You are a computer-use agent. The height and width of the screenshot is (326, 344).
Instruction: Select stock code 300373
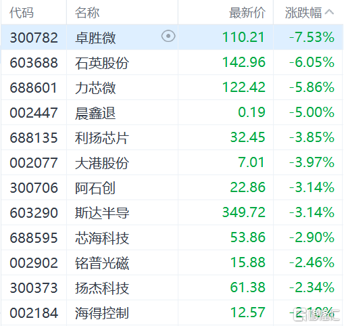(34, 287)
